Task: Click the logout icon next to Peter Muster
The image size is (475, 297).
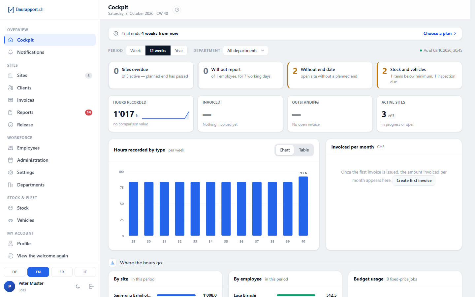Action: click(x=91, y=286)
